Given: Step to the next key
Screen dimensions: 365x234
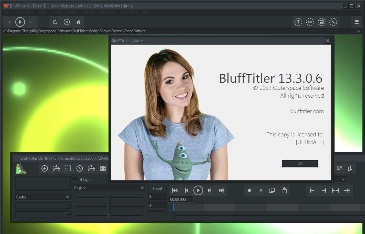Looking at the screenshot, I should 210,191.
